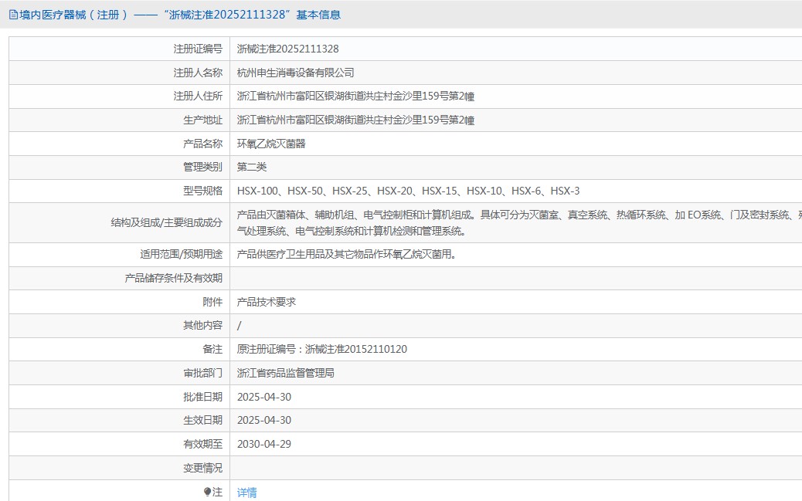Select the 生效日期 date value
The height and width of the screenshot is (501, 802).
tap(263, 420)
